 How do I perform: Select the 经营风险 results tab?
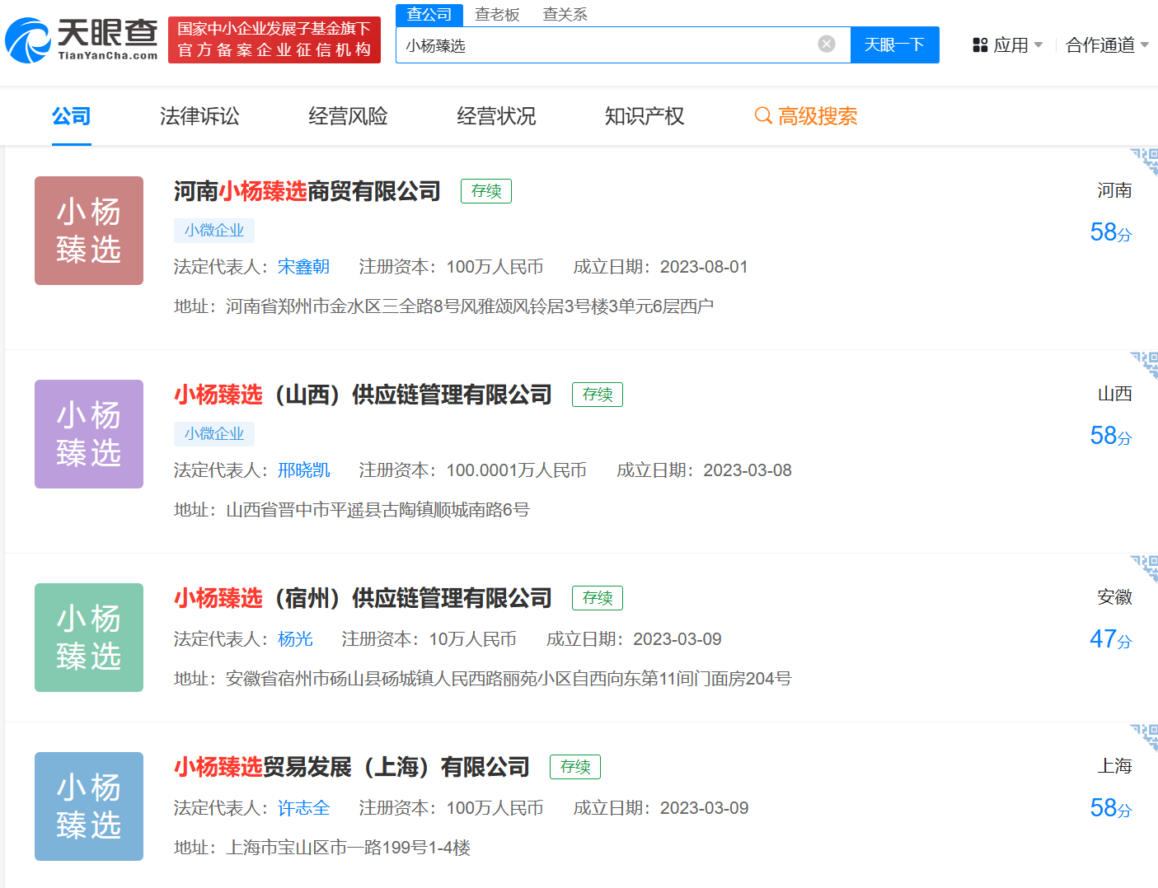(x=348, y=116)
